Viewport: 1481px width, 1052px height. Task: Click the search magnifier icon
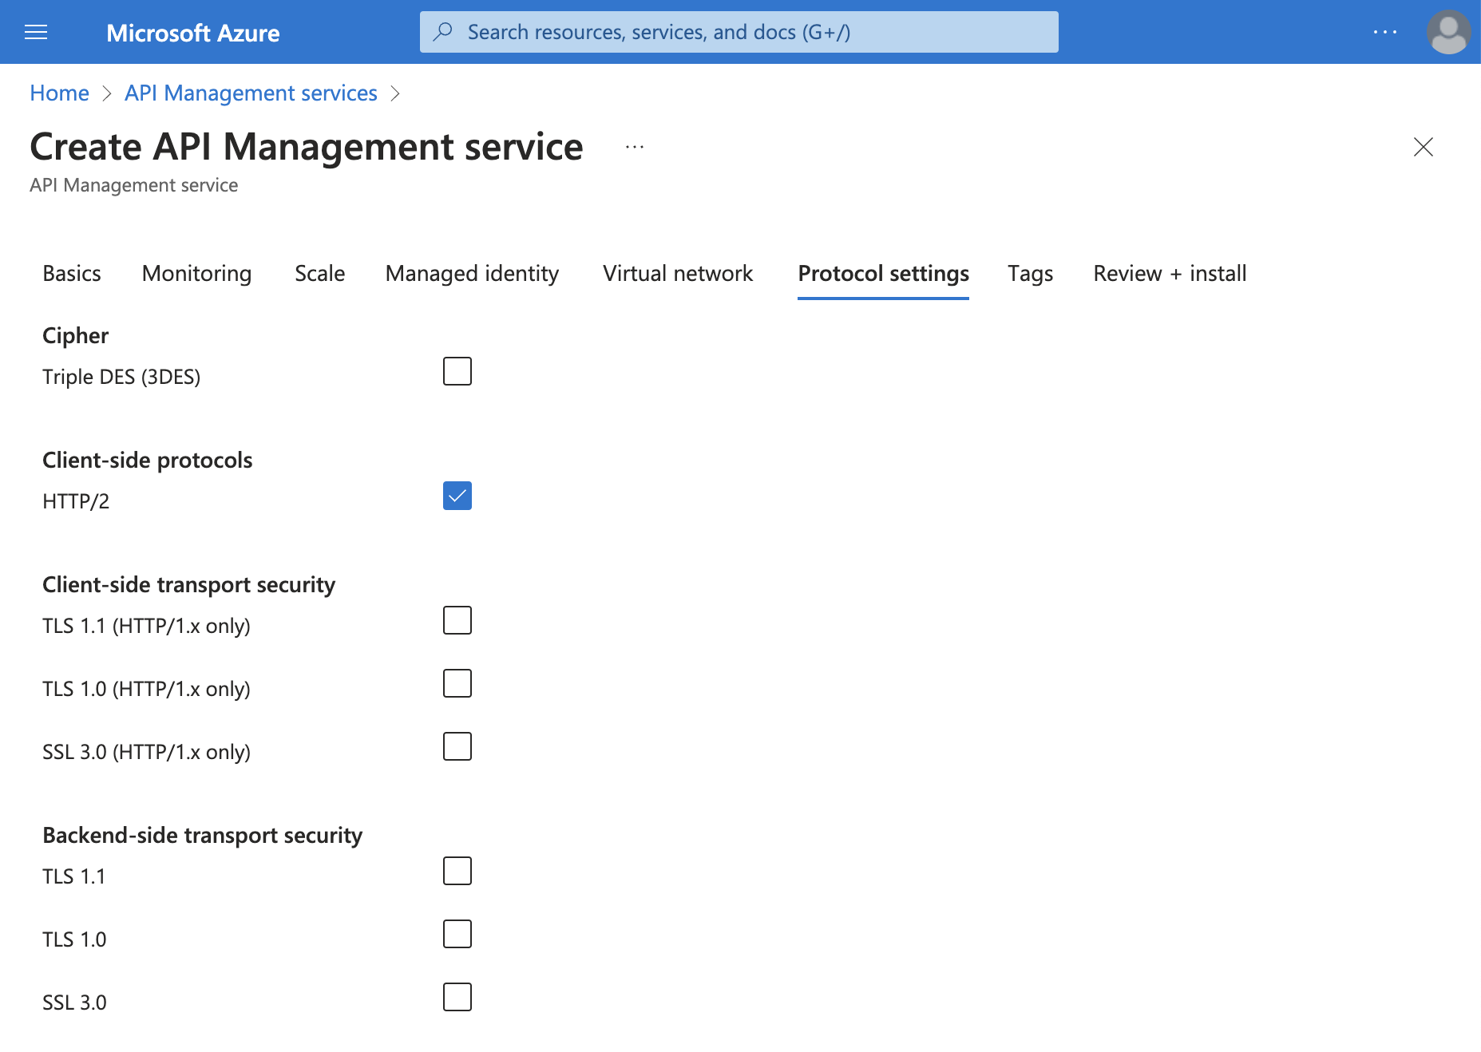[442, 32]
